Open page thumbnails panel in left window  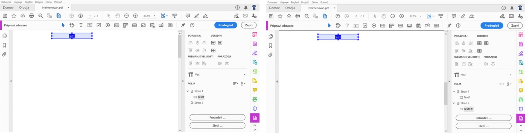click(4, 36)
